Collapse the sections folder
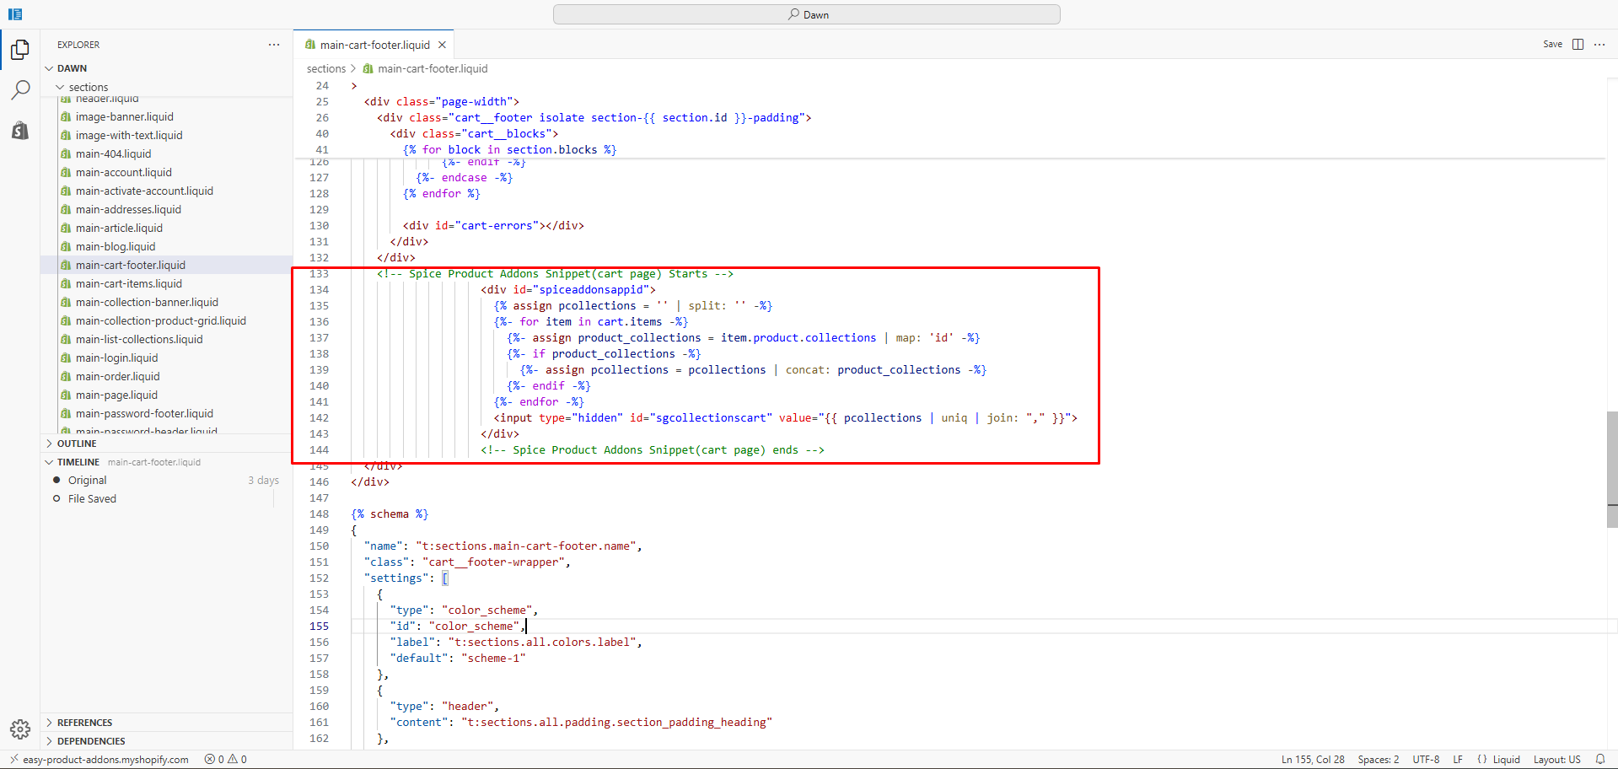 coord(88,87)
